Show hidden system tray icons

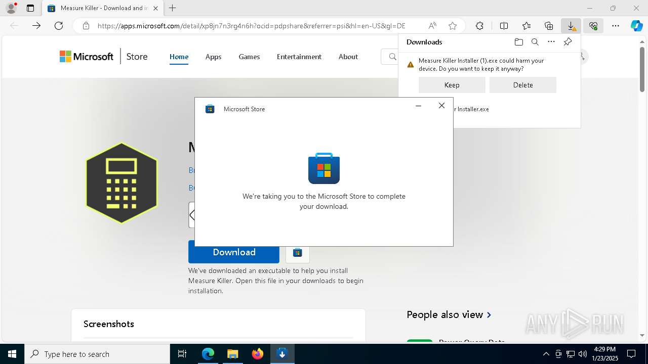point(546,354)
